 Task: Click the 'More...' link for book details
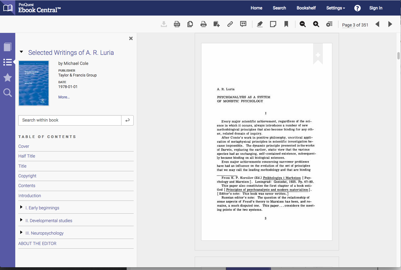64,97
